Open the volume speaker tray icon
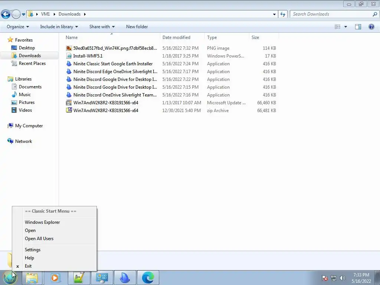Screen dimensions: 380x285 [342, 278]
